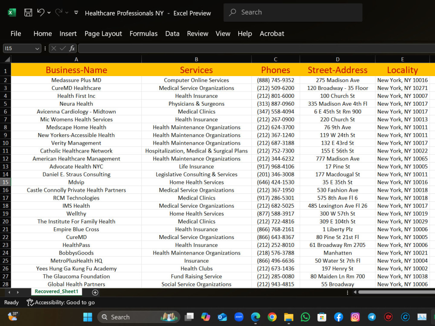435x326 pixels.
Task: Open File Explorer from the taskbar
Action: (x=288, y=317)
